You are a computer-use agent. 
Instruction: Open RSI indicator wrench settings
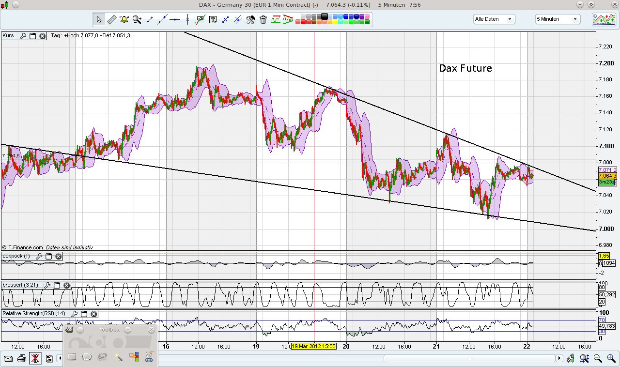coord(75,314)
